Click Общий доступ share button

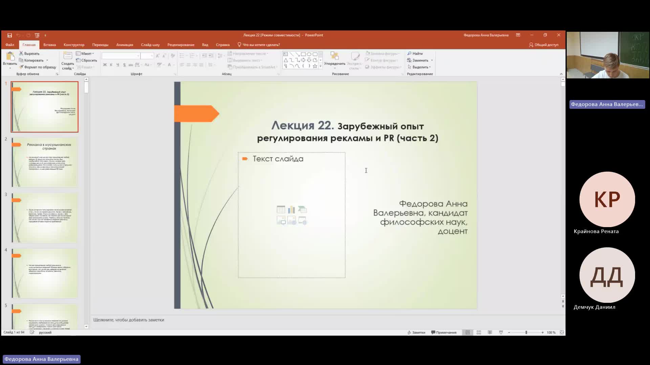coord(544,45)
